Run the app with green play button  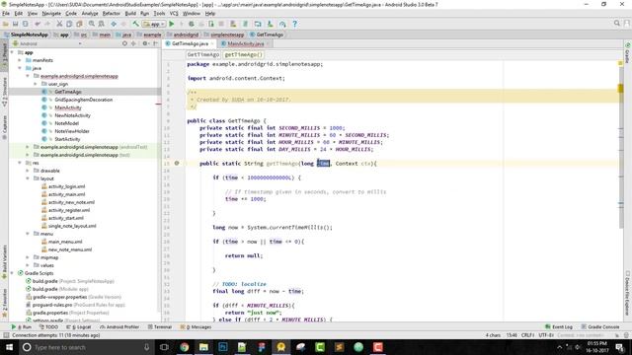click(172, 24)
